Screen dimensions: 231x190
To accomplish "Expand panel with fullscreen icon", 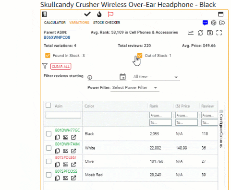I will tap(219, 33).
